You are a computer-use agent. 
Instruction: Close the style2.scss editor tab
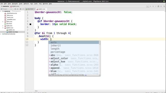click(46, 9)
